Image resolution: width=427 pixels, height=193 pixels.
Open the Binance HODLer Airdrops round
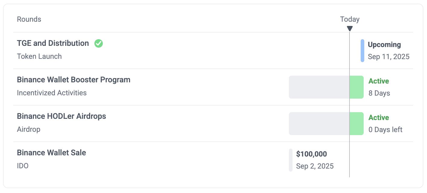pyautogui.click(x=62, y=116)
